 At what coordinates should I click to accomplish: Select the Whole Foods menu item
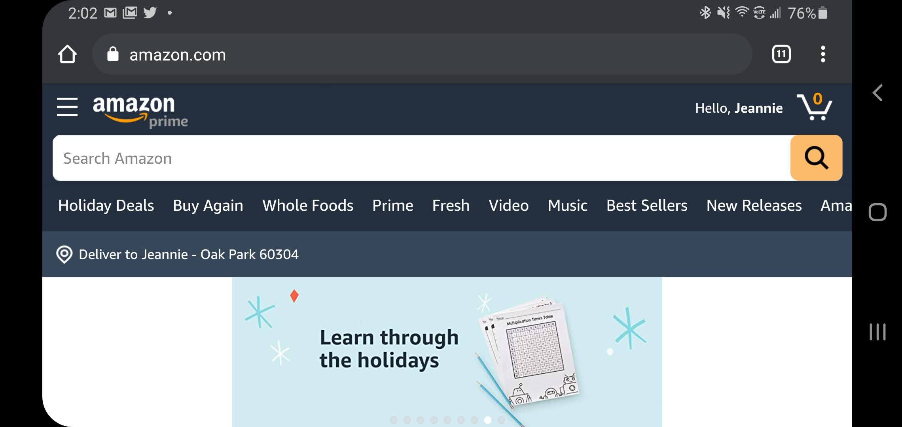308,206
